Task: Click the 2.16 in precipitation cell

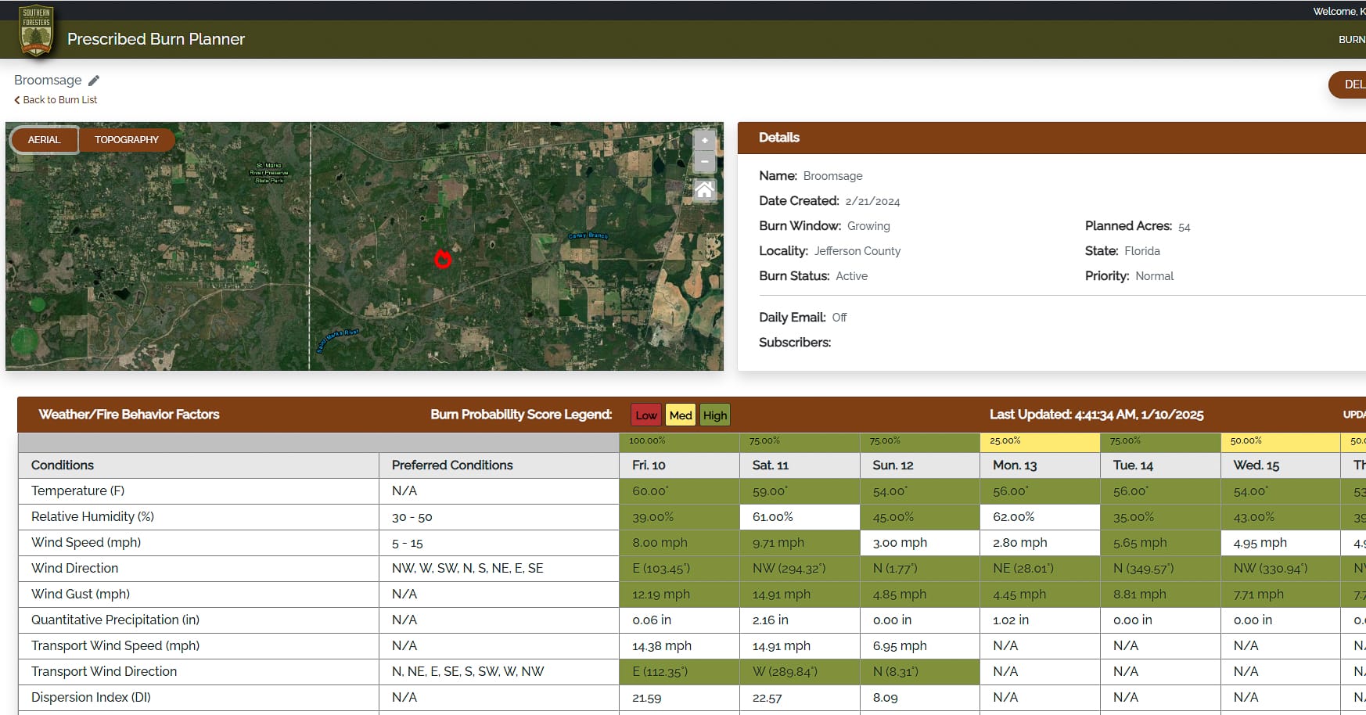Action: 800,620
